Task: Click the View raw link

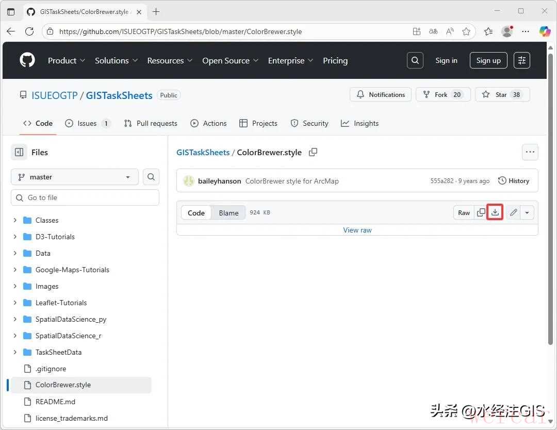Action: [357, 230]
